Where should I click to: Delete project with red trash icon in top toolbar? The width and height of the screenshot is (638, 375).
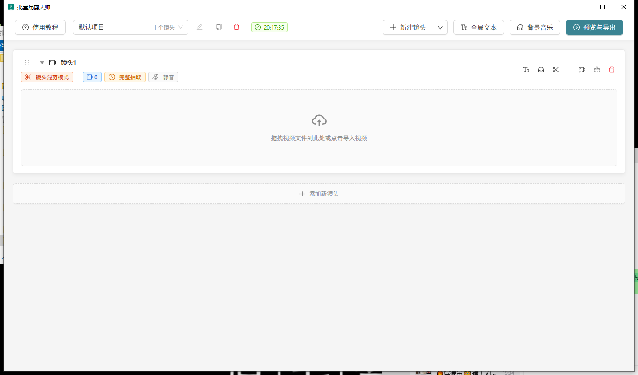coord(237,27)
